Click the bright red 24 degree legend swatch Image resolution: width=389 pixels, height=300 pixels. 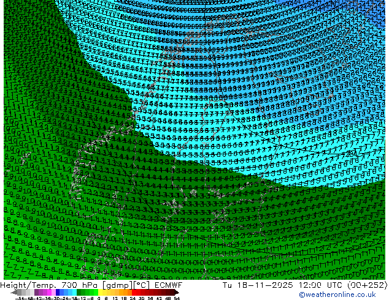(134, 292)
